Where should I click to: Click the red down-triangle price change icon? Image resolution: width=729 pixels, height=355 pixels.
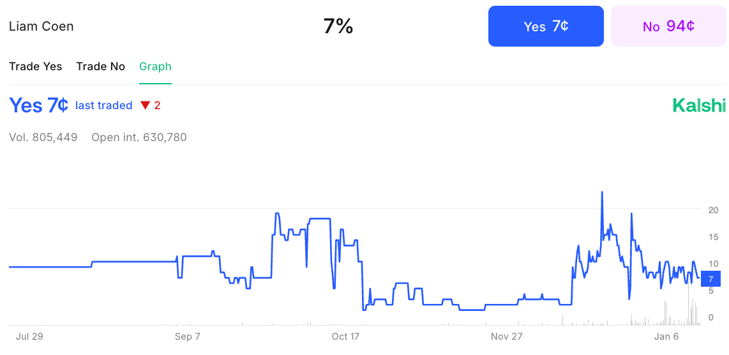[145, 105]
